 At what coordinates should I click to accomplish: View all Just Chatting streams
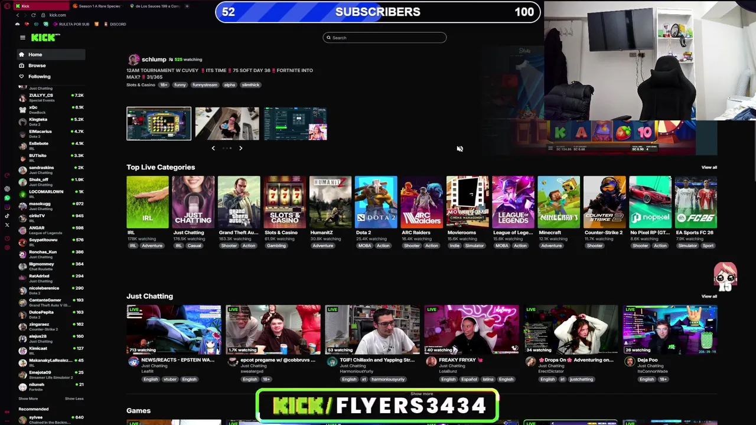(709, 296)
